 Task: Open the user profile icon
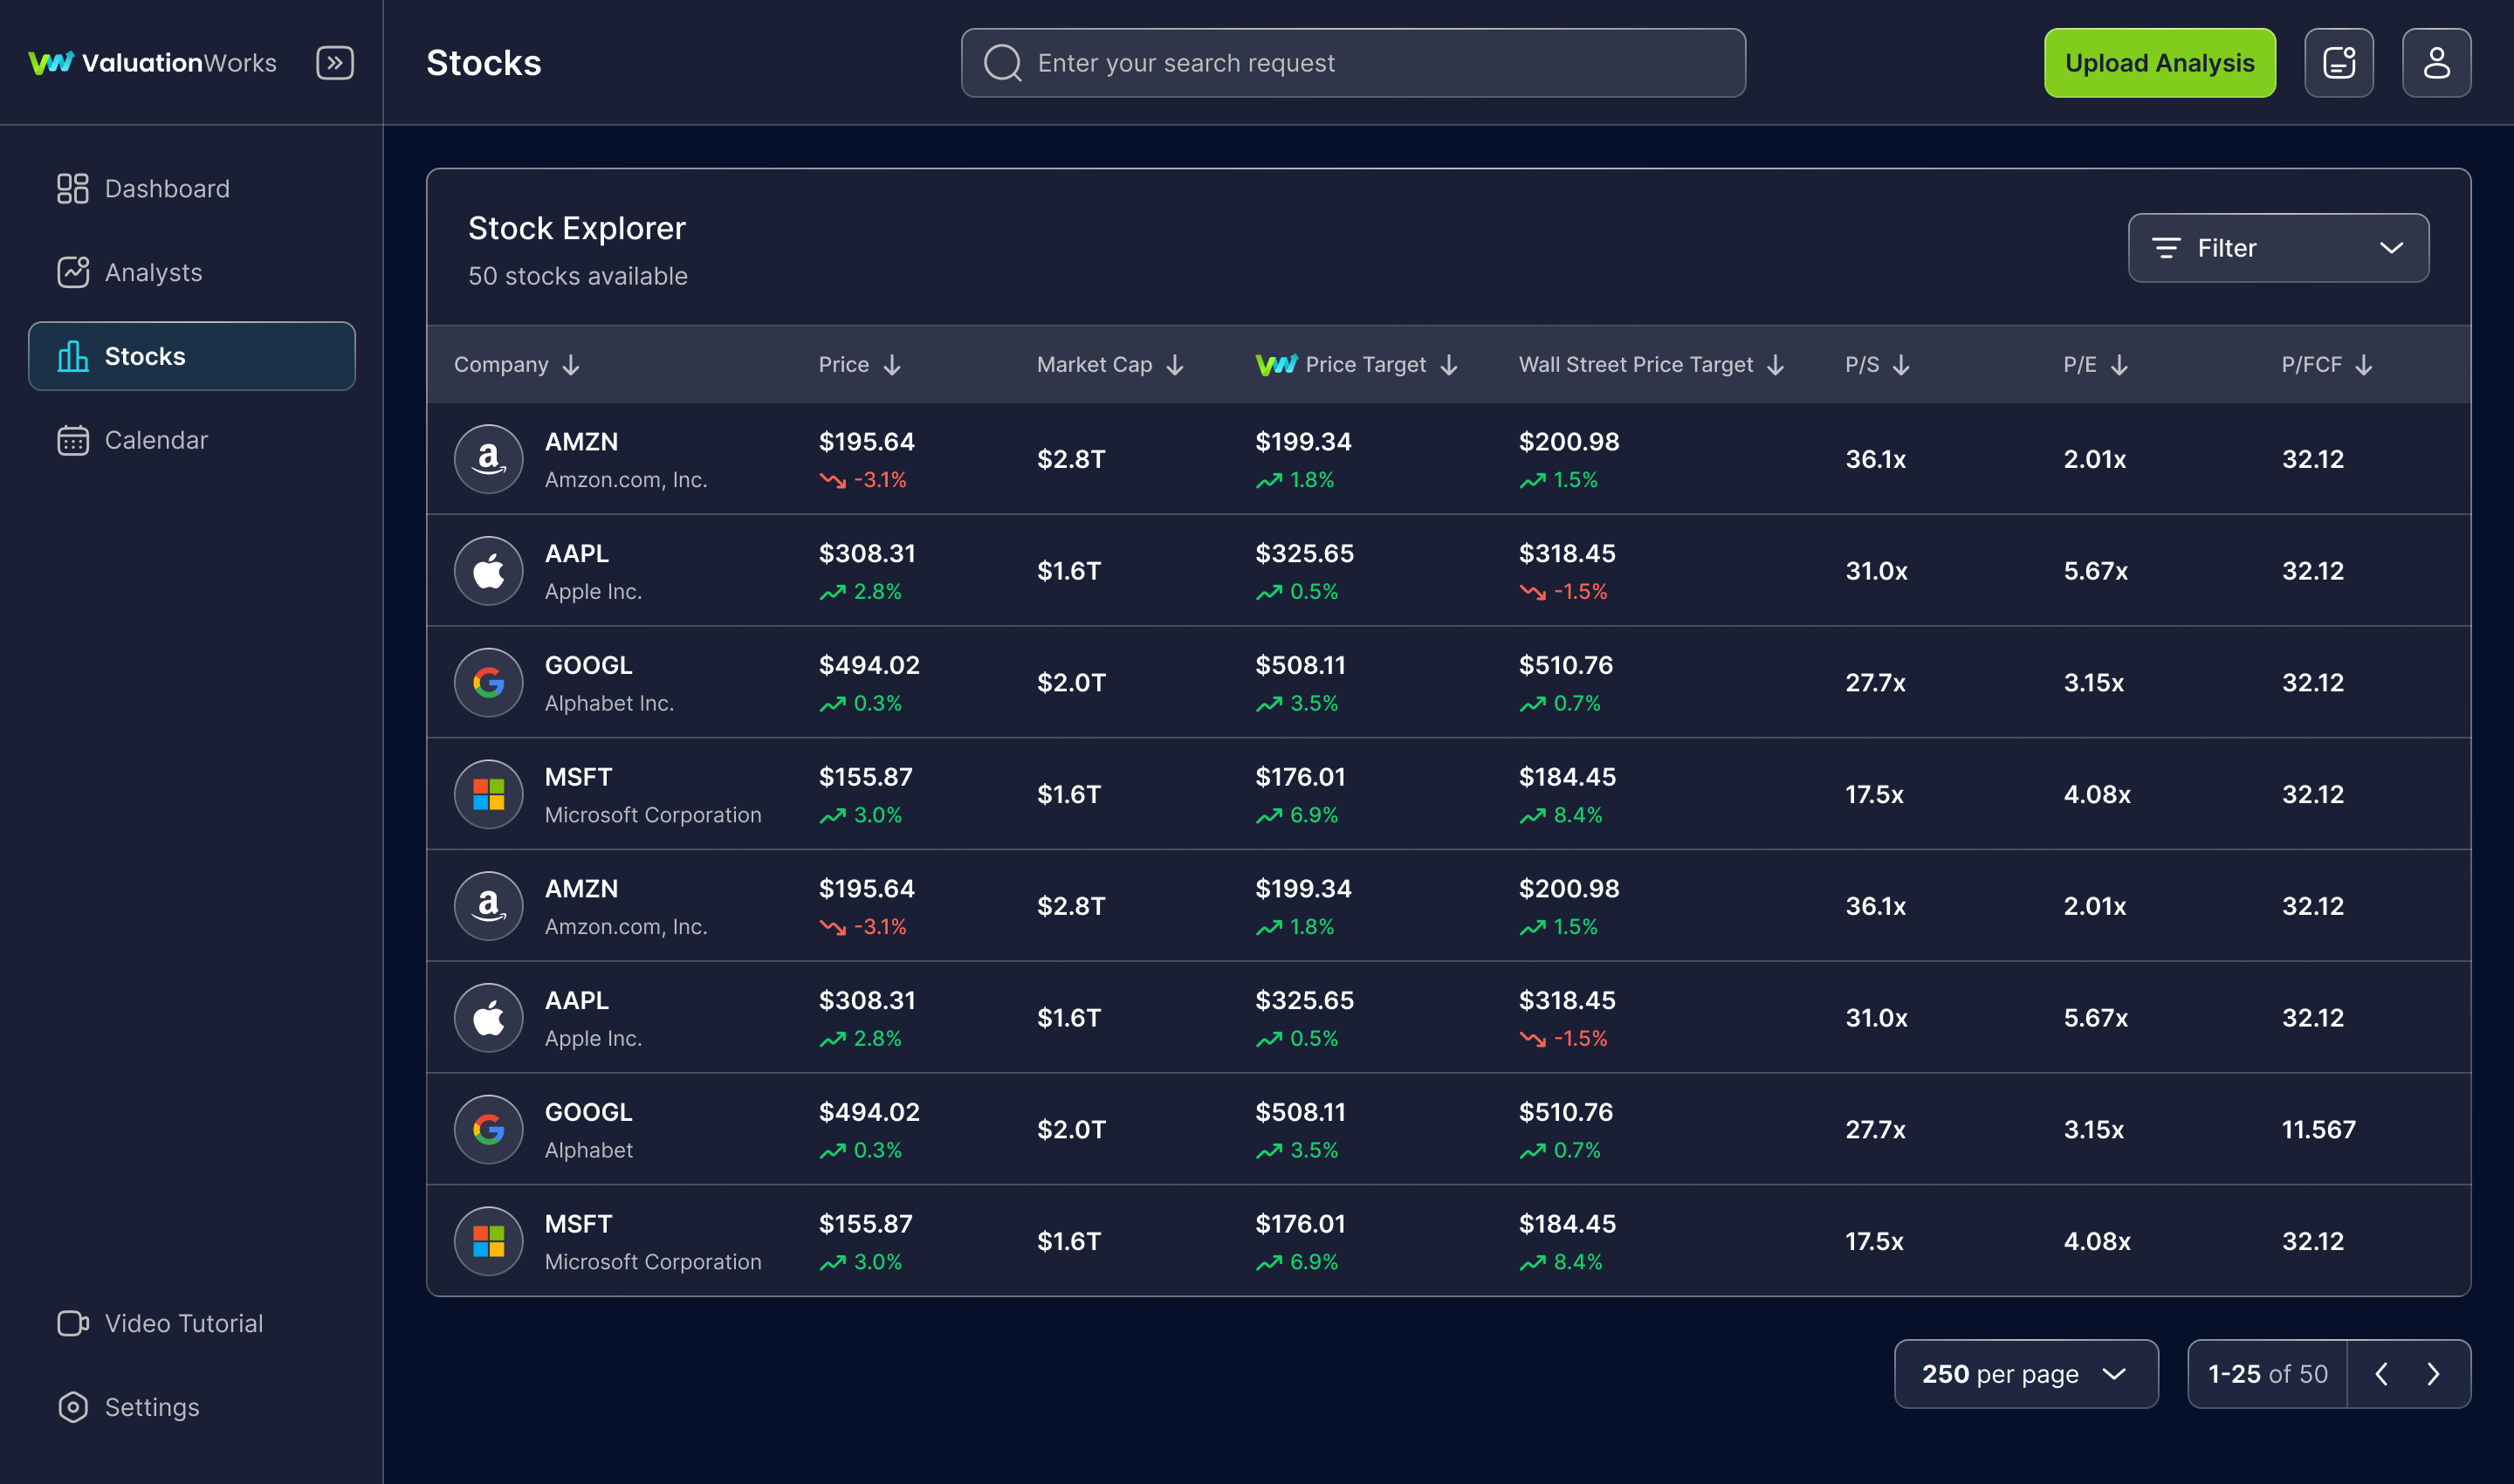[2437, 62]
